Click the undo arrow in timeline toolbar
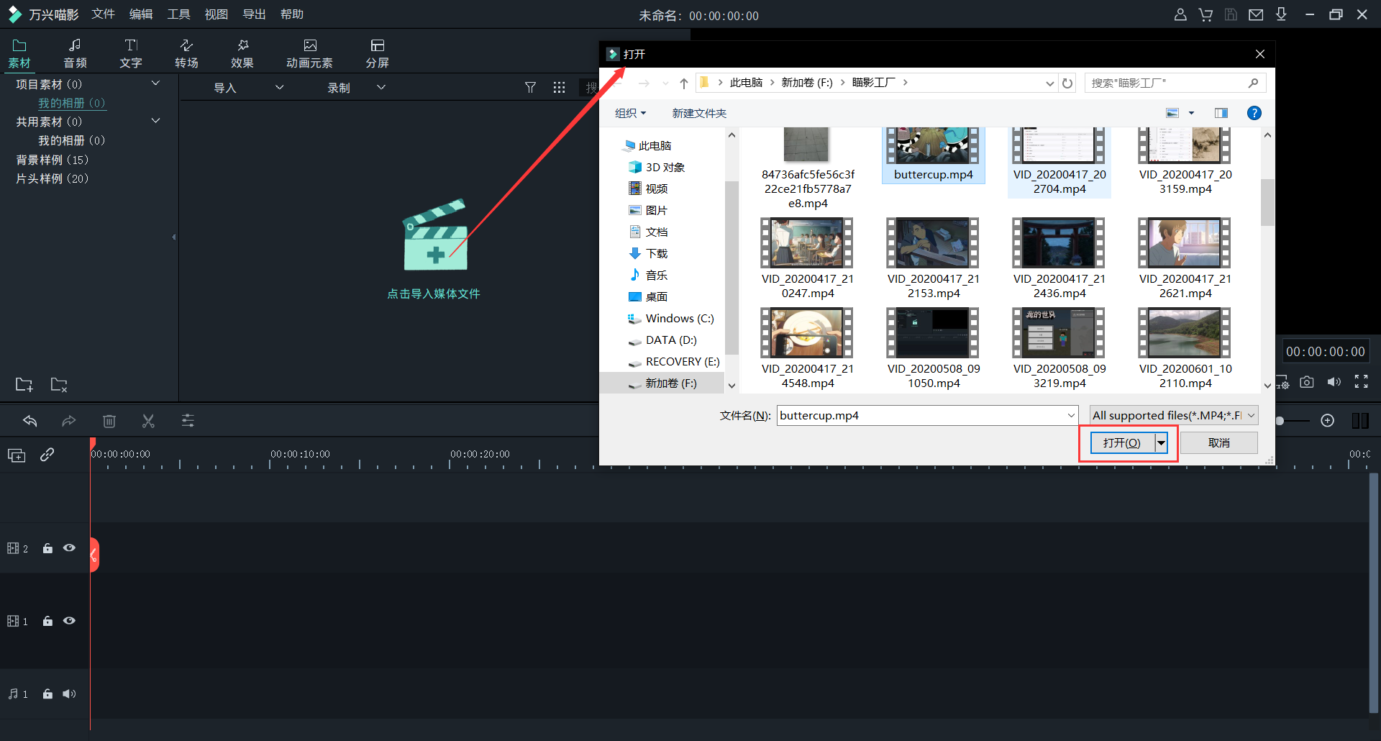This screenshot has height=741, width=1381. click(x=30, y=421)
